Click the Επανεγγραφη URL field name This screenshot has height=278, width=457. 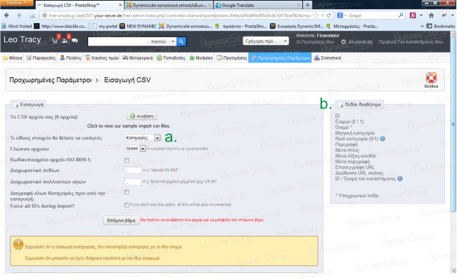coord(354,167)
